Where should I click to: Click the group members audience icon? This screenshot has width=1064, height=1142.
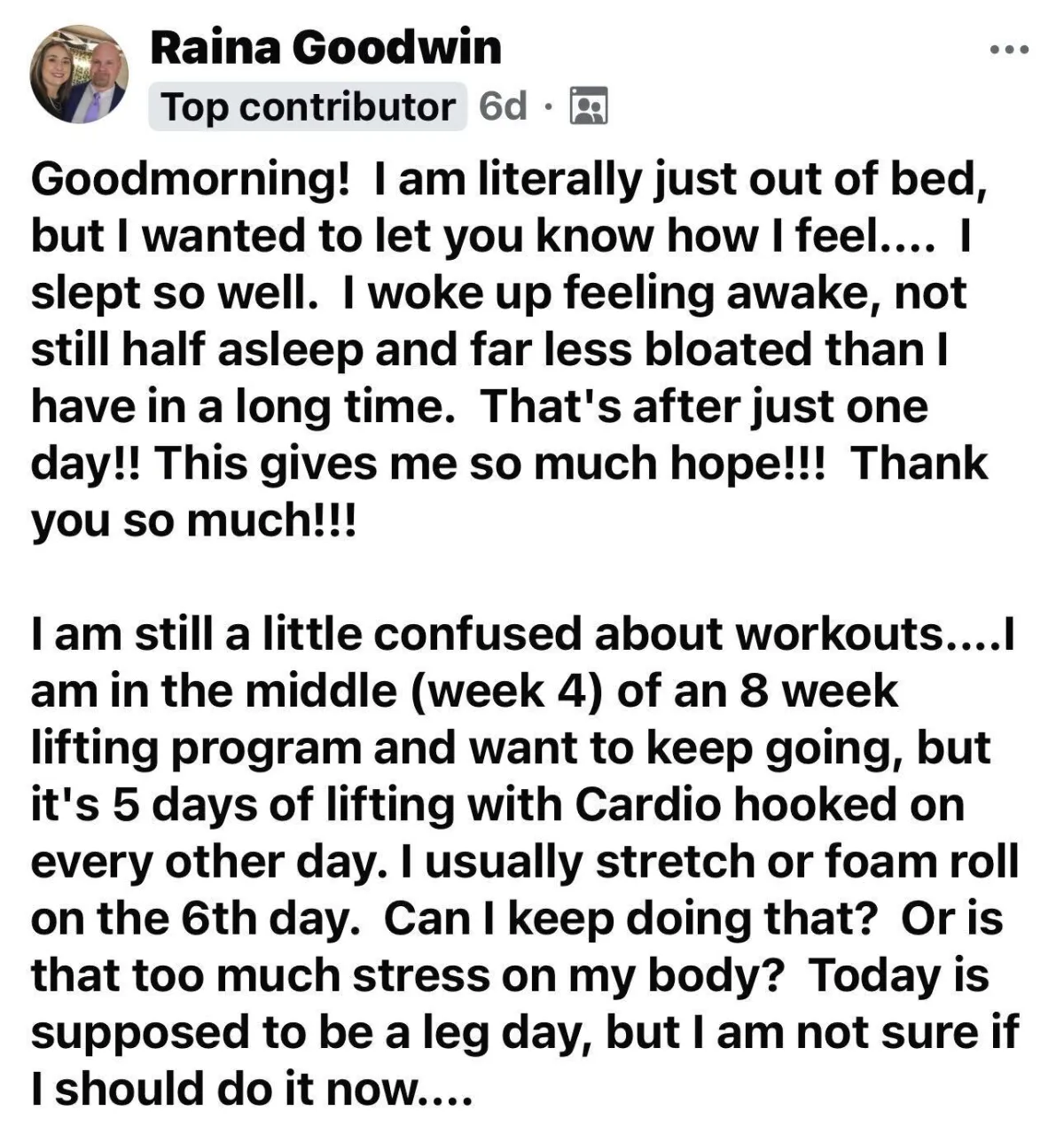586,107
